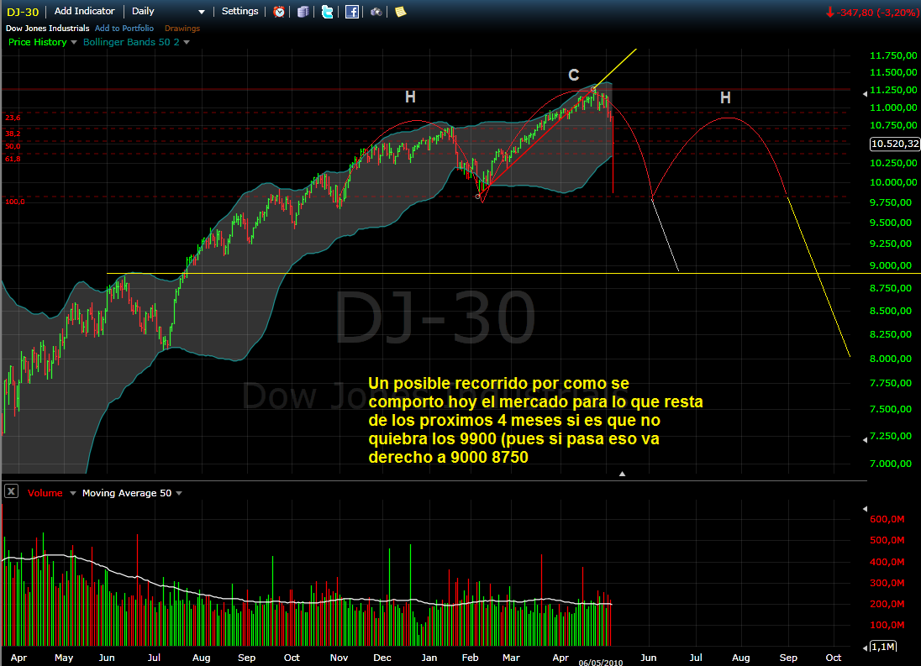Click the red Volume label
Image resolution: width=921 pixels, height=666 pixels.
(45, 493)
